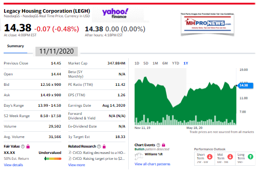Click the Long Term green up arrow

[251, 157]
